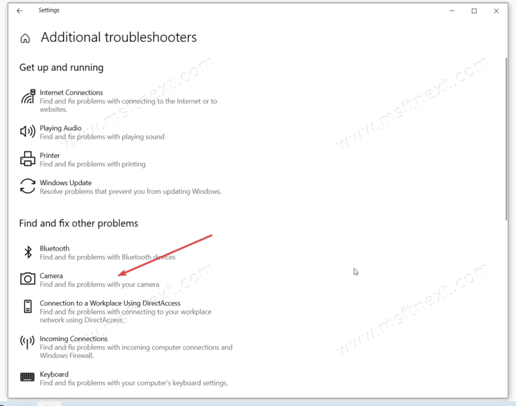
Task: Click the Printer icon
Action: [x=28, y=159]
